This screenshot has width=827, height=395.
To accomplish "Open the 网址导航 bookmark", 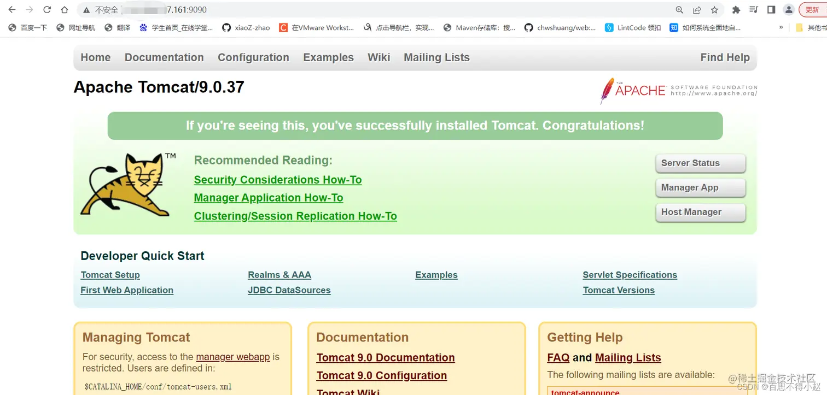I will (x=76, y=27).
